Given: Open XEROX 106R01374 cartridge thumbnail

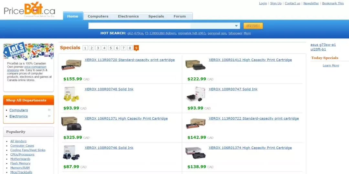Looking at the screenshot, I should coord(196,153).
